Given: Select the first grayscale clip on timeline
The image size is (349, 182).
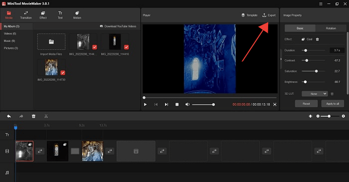Looking at the screenshot, I should click(x=24, y=151).
